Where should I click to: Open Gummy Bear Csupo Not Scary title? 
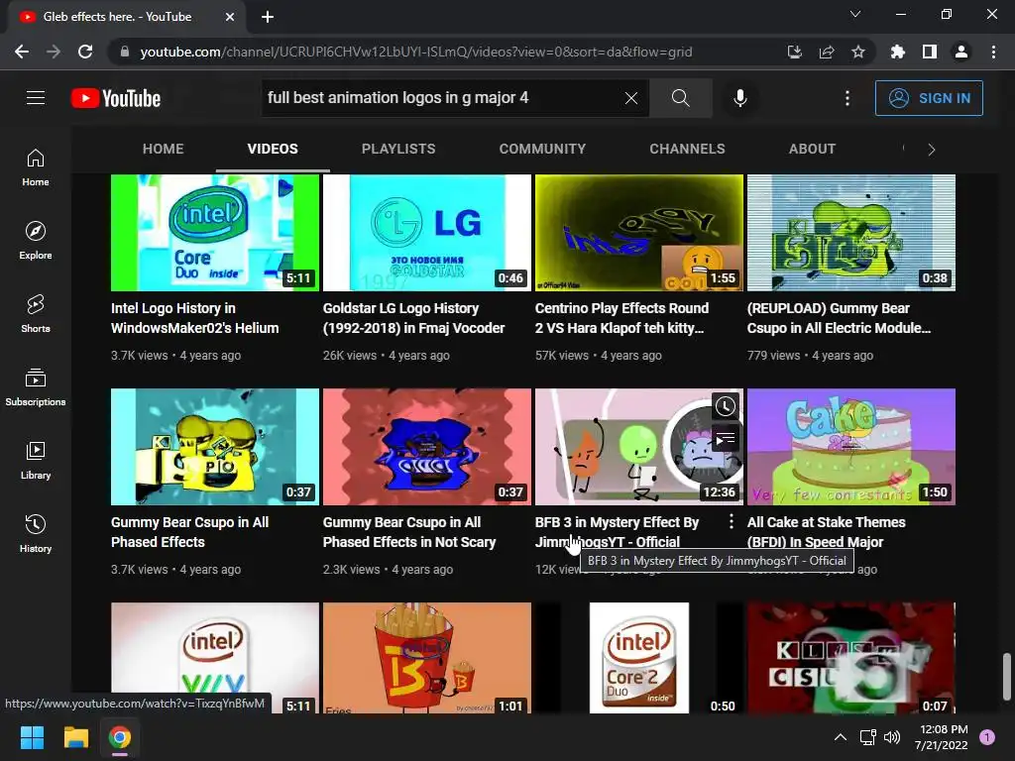pyautogui.click(x=409, y=532)
